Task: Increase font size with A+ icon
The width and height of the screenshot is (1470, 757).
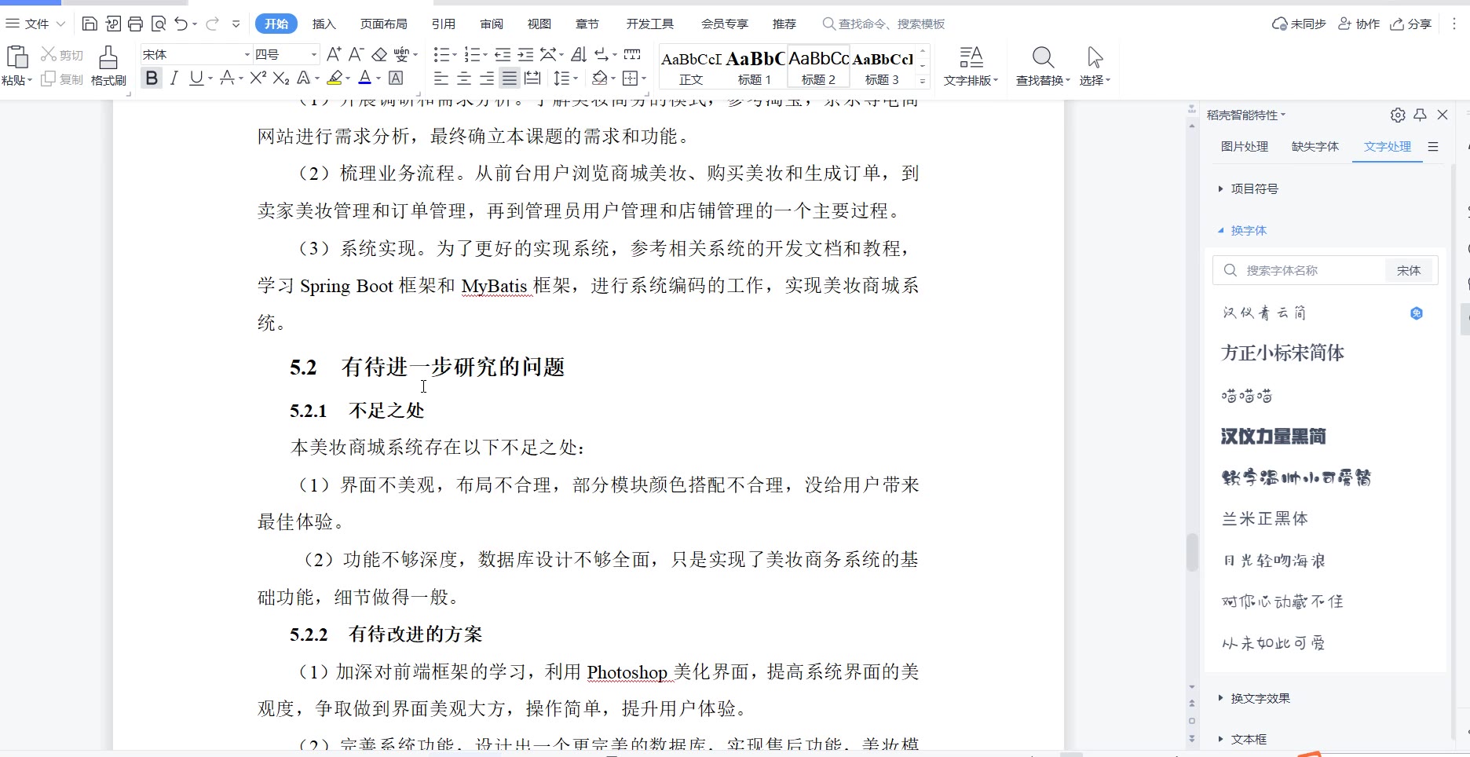Action: click(x=334, y=54)
